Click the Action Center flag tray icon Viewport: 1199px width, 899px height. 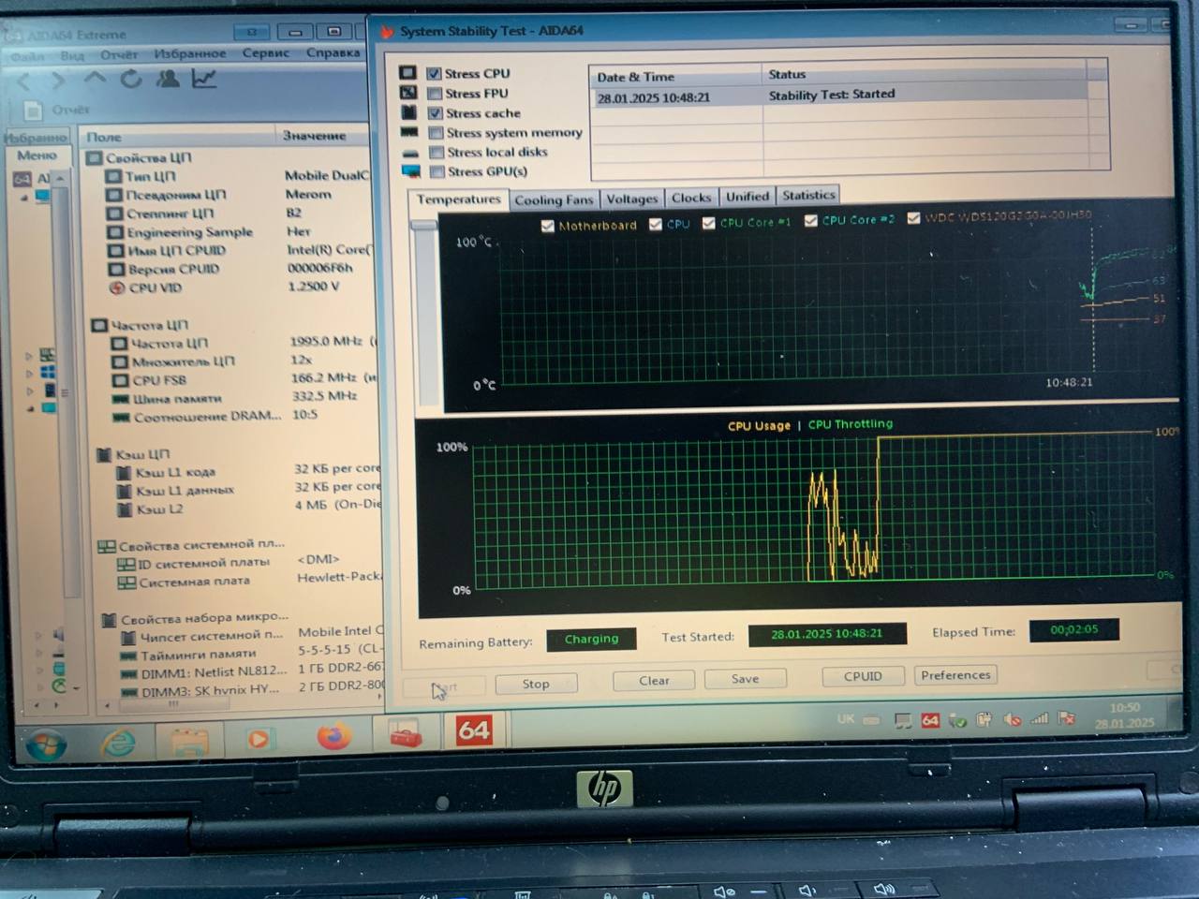click(1067, 718)
